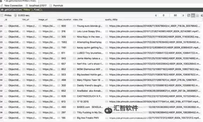Image resolution: width=203 pixels, height=122 pixels.
Task: Click the image_url cell in row 27
Action: [x=49, y=64]
